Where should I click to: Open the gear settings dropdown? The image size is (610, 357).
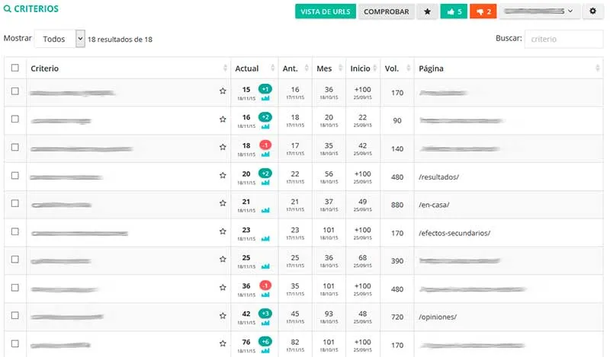click(x=592, y=11)
